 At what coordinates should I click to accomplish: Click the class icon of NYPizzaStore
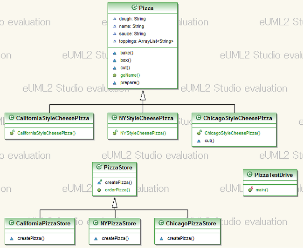96,223
